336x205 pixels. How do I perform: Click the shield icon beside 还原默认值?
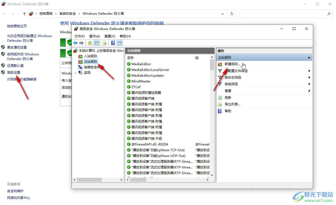(x=3, y=66)
